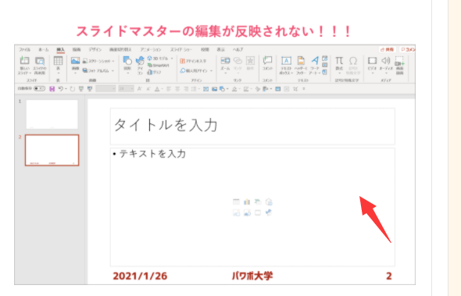Open the Help tab
461x296 pixels.
(238, 49)
